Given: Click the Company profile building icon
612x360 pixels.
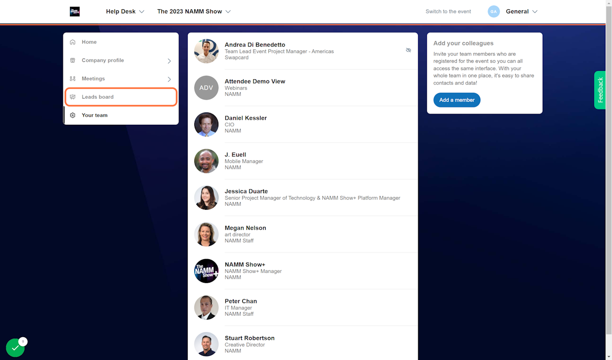Looking at the screenshot, I should (x=71, y=60).
